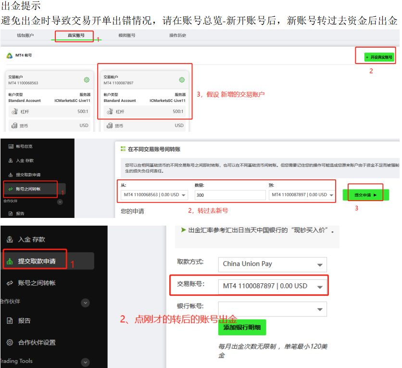Click report document icon in bottom sidebar
Image resolution: width=402 pixels, height=368 pixels.
click(10, 320)
